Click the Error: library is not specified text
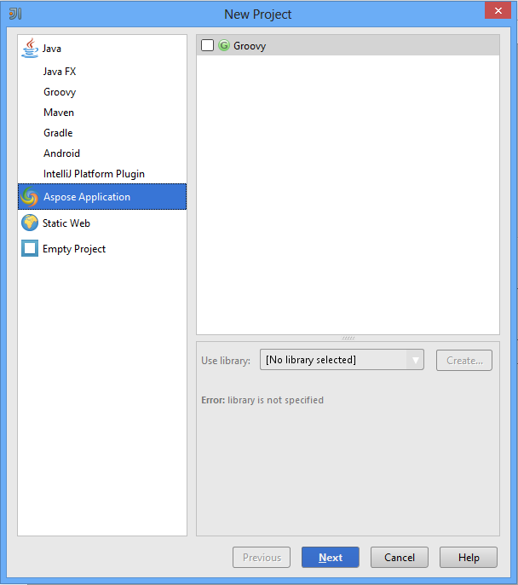This screenshot has height=585, width=518. tap(262, 400)
